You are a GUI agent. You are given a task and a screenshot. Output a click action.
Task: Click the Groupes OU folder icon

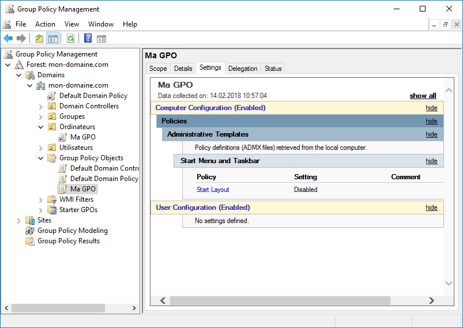[x=52, y=116]
